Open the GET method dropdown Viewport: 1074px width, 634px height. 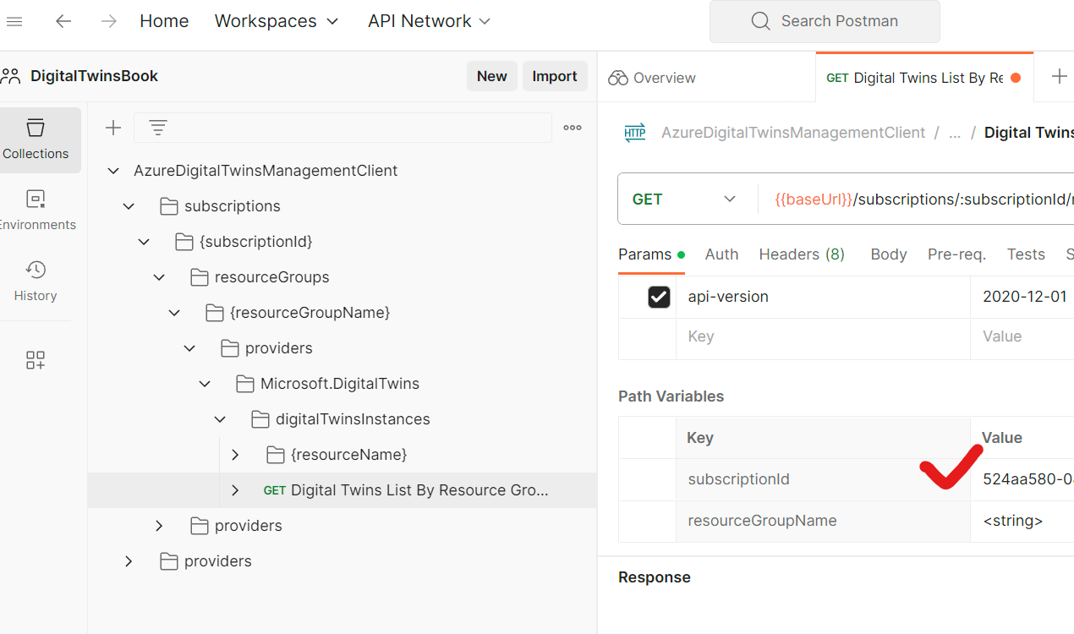tap(686, 199)
